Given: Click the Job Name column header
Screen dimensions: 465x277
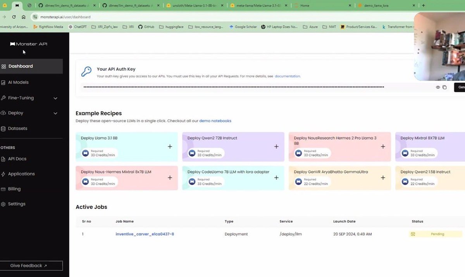Looking at the screenshot, I should pos(124,222).
